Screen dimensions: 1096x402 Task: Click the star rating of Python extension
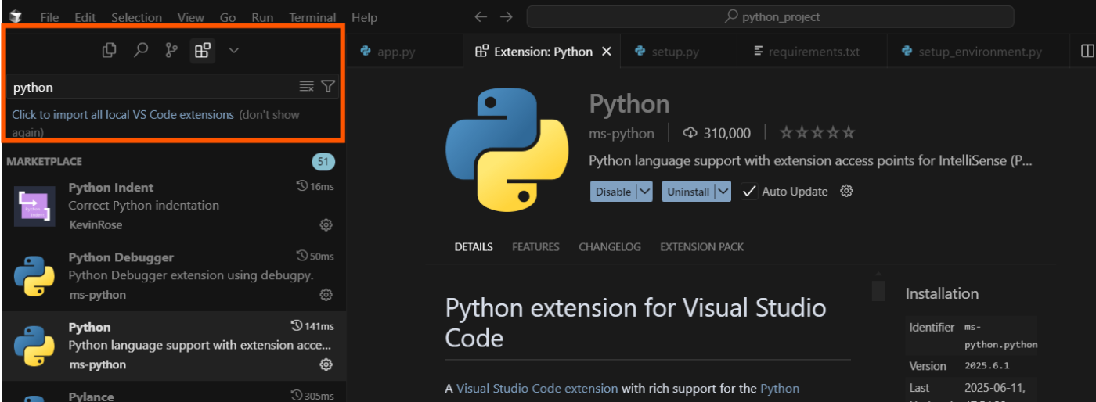tap(817, 133)
